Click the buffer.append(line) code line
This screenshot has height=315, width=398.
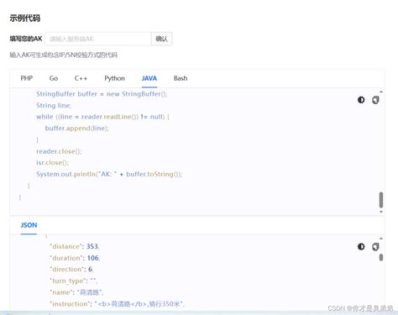tap(77, 129)
